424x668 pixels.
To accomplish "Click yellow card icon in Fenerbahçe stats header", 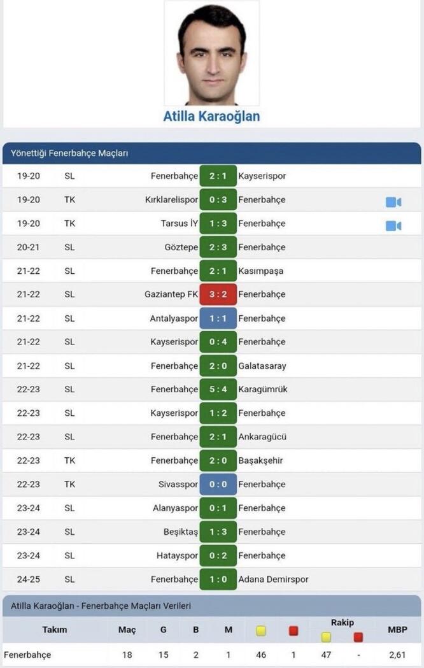I will (261, 630).
